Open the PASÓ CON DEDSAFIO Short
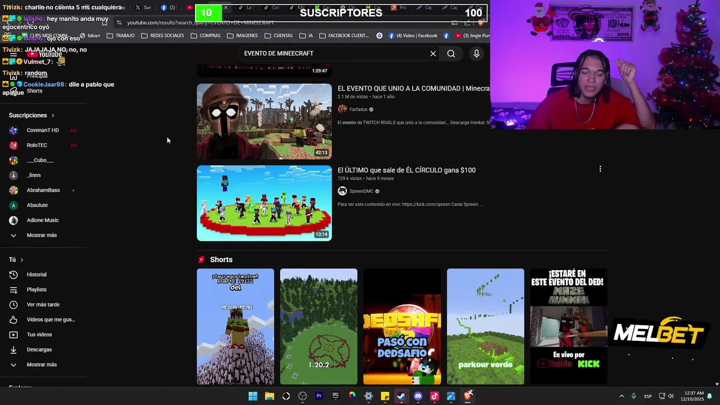720x405 pixels. point(402,327)
